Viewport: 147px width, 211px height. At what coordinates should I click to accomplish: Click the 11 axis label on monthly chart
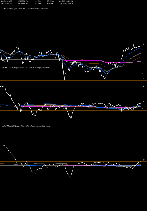tap(143, 152)
